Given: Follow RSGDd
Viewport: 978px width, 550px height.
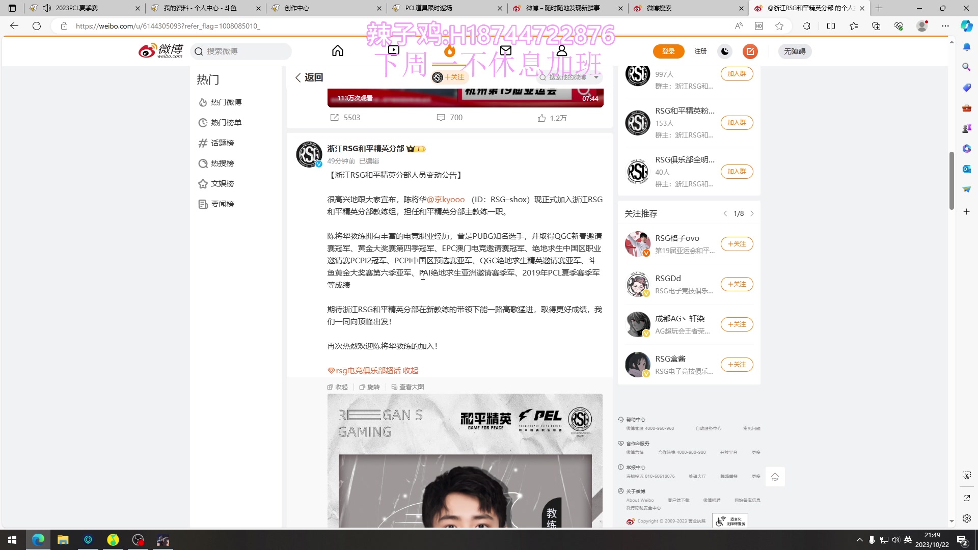Looking at the screenshot, I should (x=737, y=284).
